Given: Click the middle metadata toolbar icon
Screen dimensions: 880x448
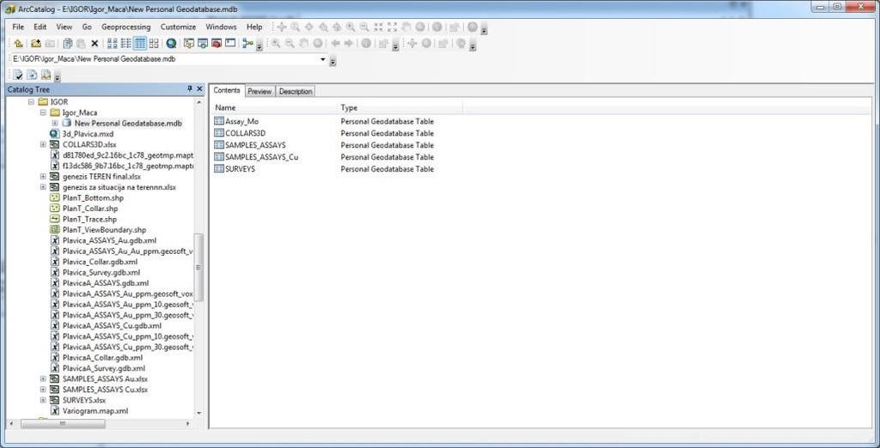Looking at the screenshot, I should click(x=32, y=75).
